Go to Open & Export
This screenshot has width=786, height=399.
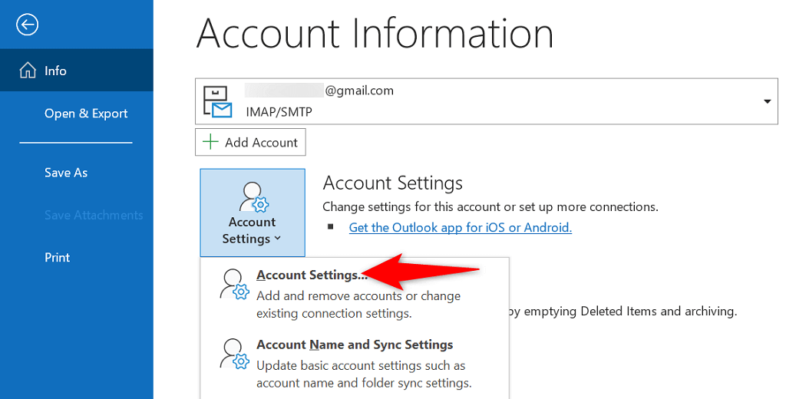point(86,114)
